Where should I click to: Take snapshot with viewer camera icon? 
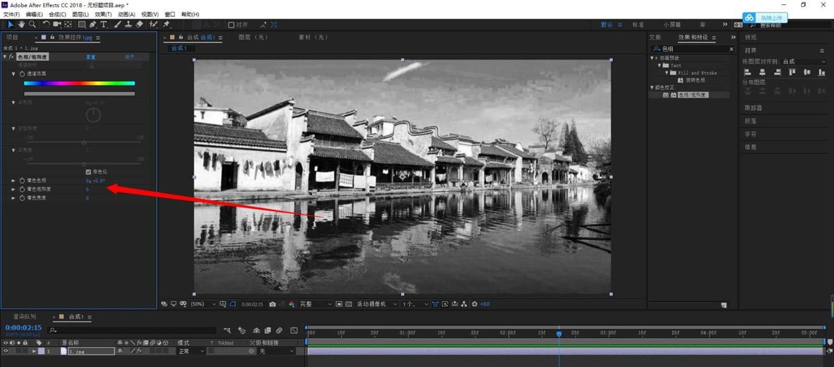pyautogui.click(x=272, y=304)
